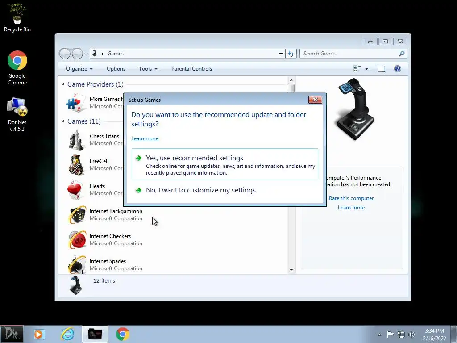Expand the address bar history dropdown
This screenshot has height=343, width=457.
[x=281, y=54]
